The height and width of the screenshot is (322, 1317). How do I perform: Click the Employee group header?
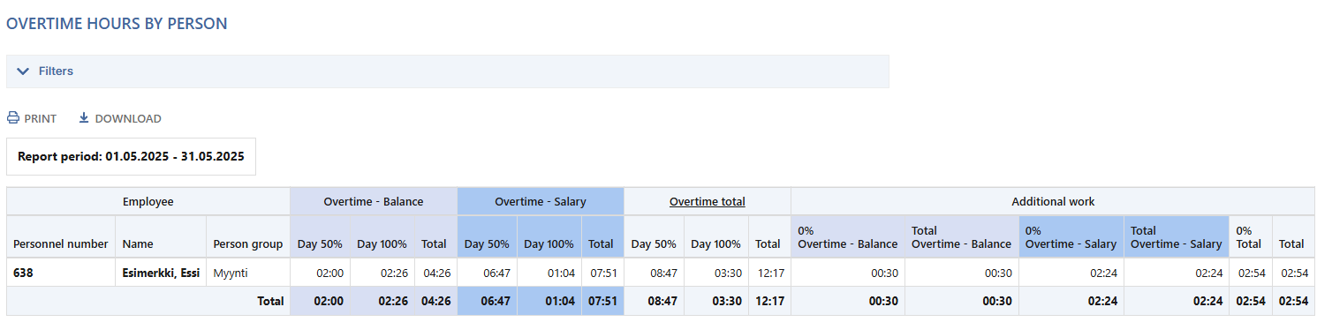point(148,201)
